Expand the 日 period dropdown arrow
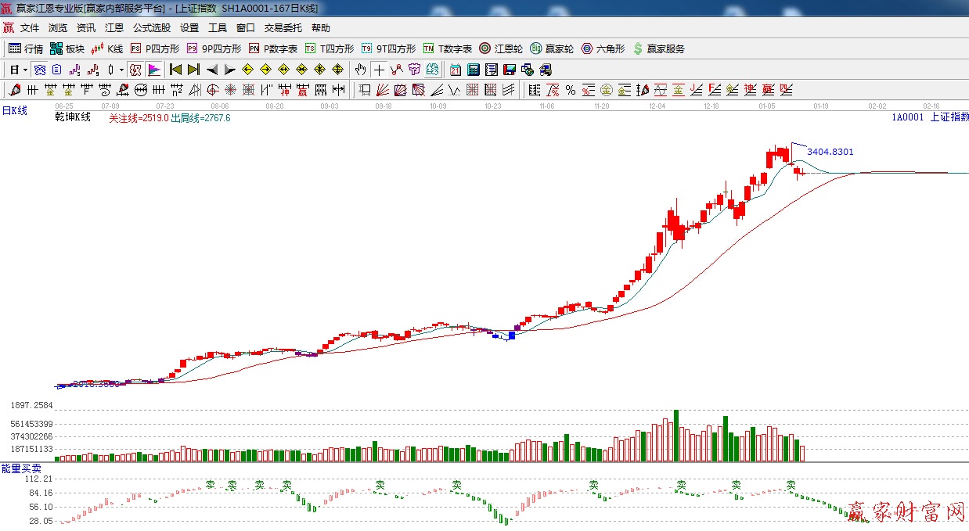The image size is (969, 531). point(25,70)
